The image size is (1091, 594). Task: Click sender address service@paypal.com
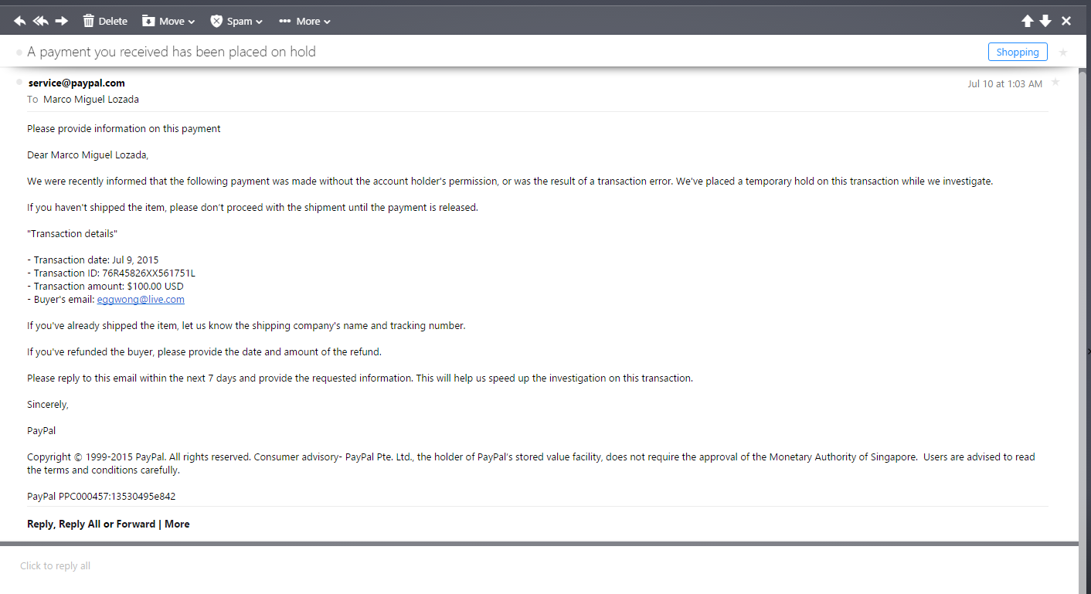point(76,83)
